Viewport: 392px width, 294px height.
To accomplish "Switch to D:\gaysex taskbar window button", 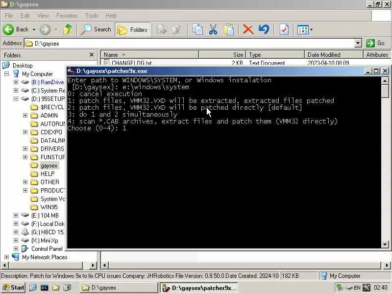I will pyautogui.click(x=119, y=288).
